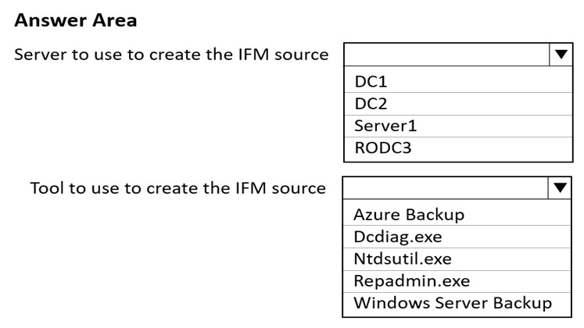The width and height of the screenshot is (584, 328).
Task: Click the empty tool selection field
Action: tap(445, 188)
